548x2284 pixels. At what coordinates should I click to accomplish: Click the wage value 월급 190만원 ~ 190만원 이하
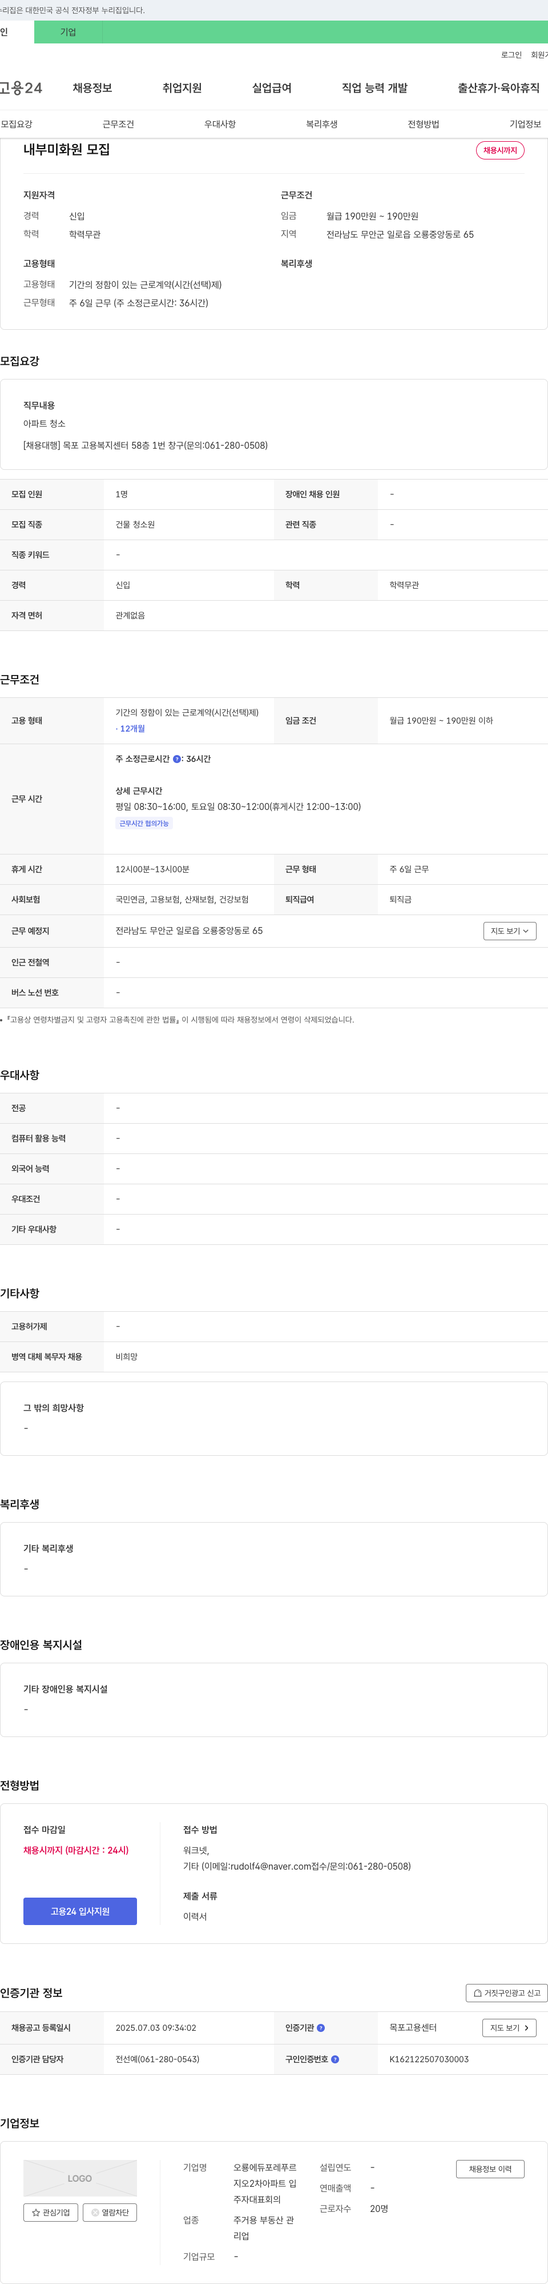click(x=441, y=721)
